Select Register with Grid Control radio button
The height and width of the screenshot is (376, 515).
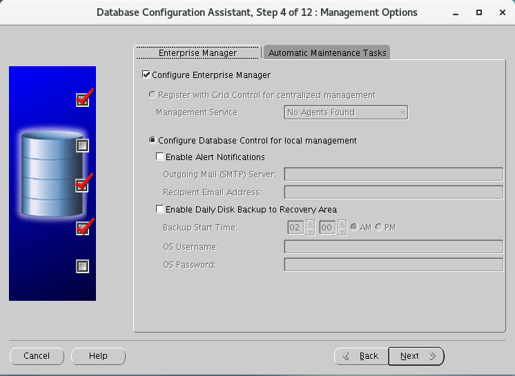pyautogui.click(x=153, y=95)
